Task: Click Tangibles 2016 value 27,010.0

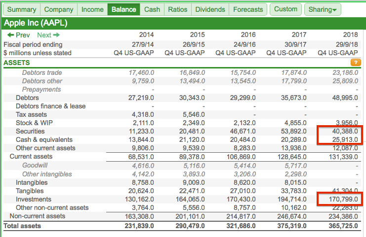Action: (243, 191)
